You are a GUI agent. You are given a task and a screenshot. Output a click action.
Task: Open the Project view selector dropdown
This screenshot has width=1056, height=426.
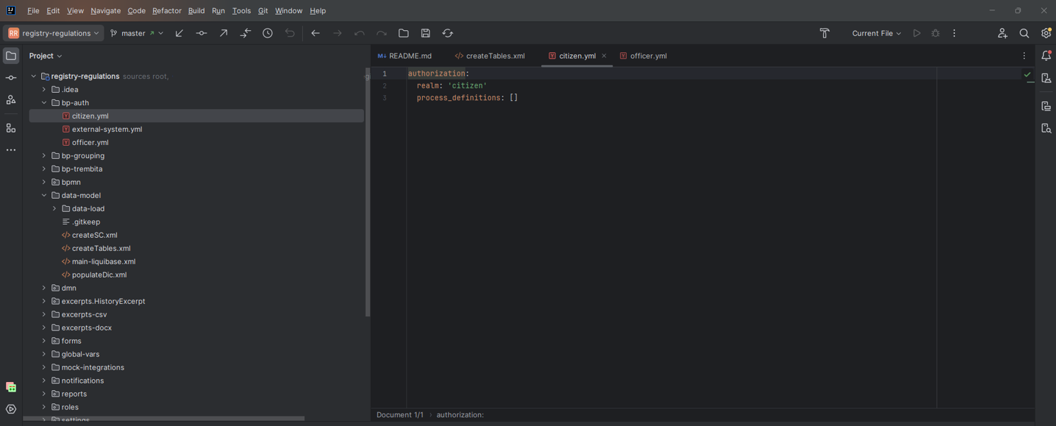[x=45, y=56]
